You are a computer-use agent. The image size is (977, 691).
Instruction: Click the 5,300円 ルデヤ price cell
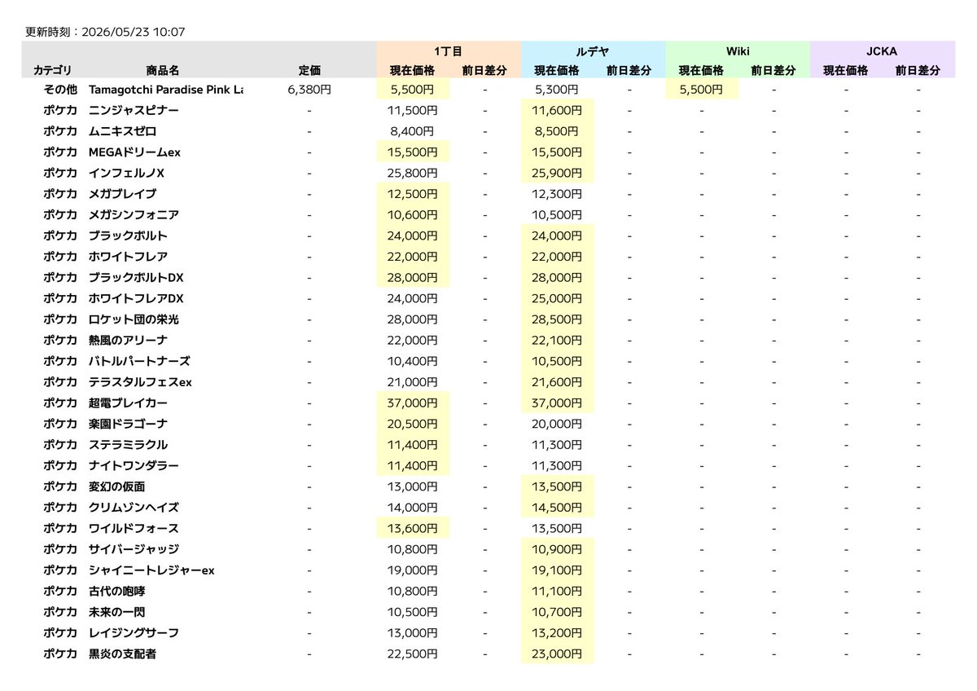[x=558, y=89]
